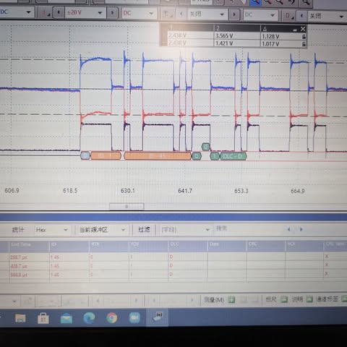Minimize the ruler measurement legend

(x=295, y=30)
